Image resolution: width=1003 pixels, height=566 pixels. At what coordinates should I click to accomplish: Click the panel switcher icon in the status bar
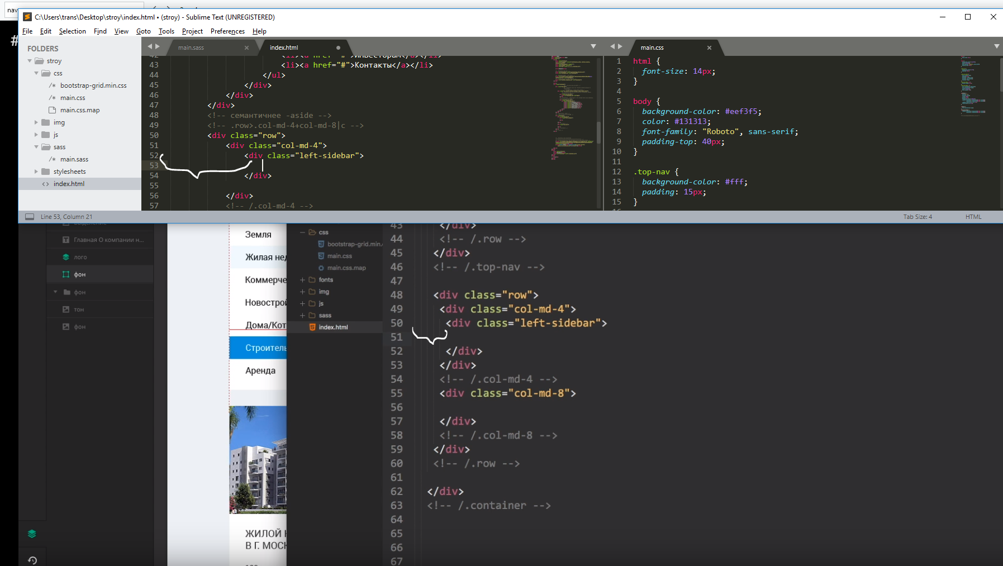30,217
